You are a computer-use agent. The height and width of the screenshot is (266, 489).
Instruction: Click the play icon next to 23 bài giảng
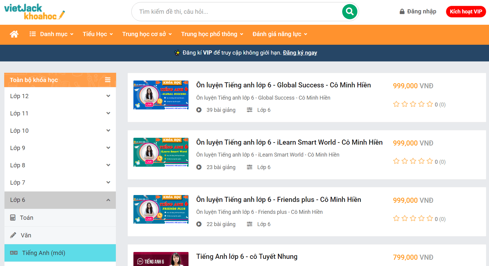199,167
